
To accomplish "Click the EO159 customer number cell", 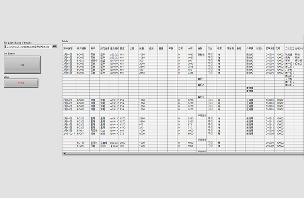I will [81, 143].
